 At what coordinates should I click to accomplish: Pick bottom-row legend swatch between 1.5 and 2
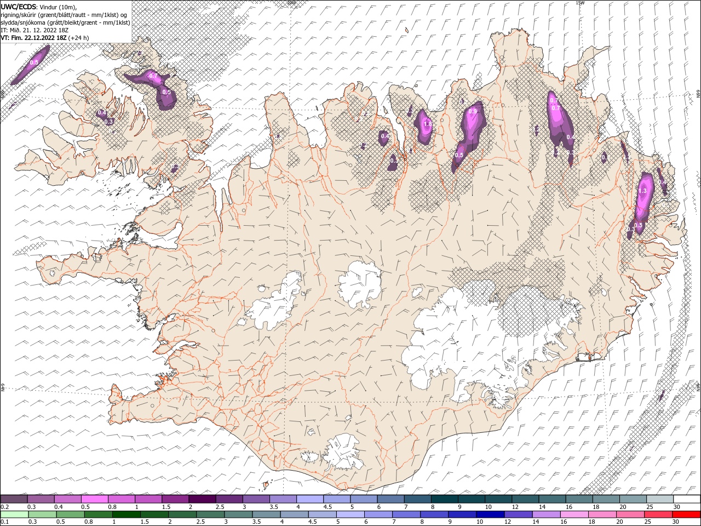pyautogui.click(x=154, y=514)
